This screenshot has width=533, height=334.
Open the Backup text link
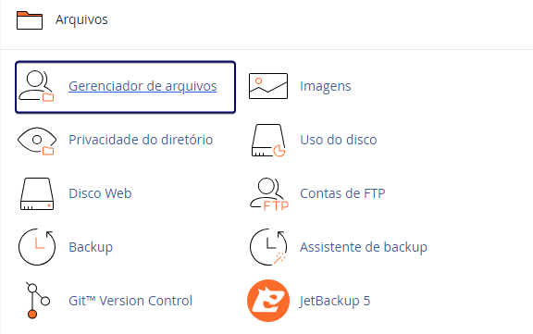(x=91, y=247)
